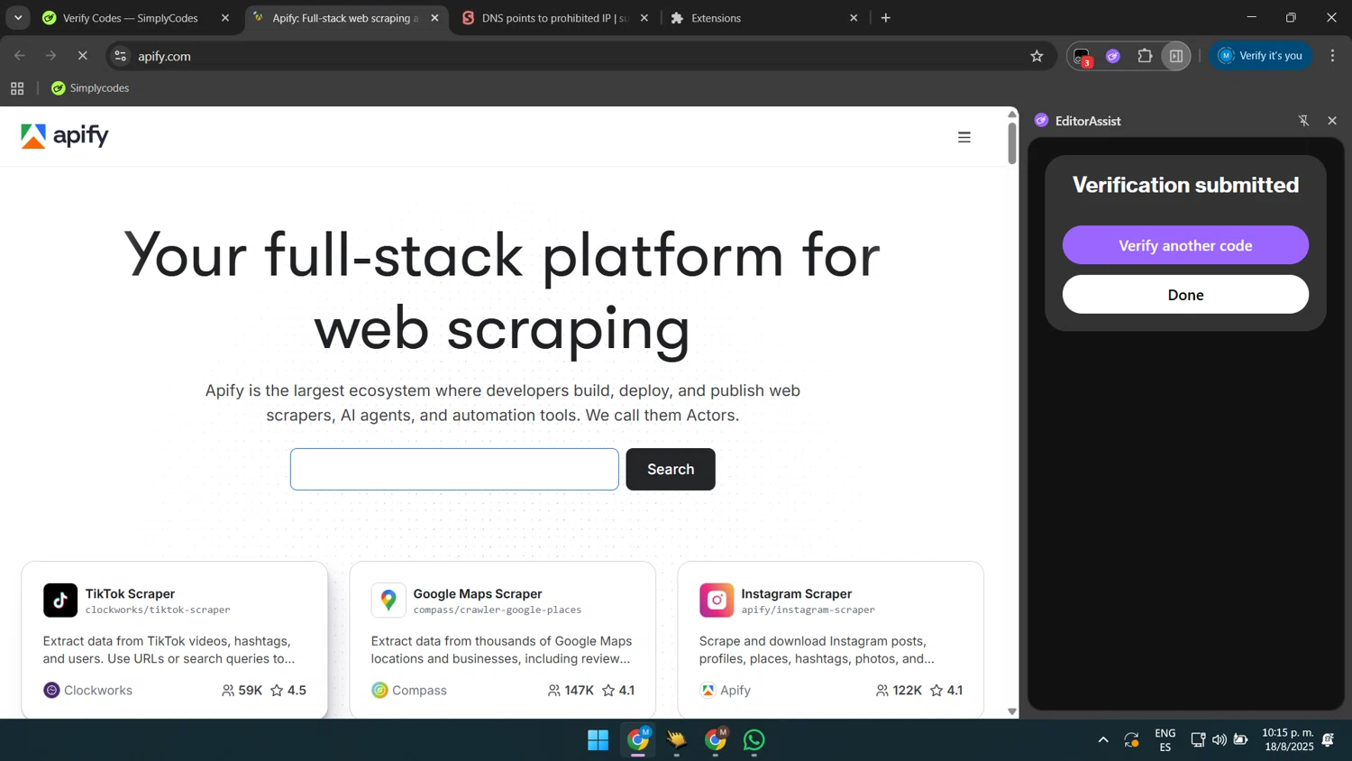This screenshot has width=1352, height=761.
Task: Click the battery icon in the system tray
Action: coord(1240,740)
